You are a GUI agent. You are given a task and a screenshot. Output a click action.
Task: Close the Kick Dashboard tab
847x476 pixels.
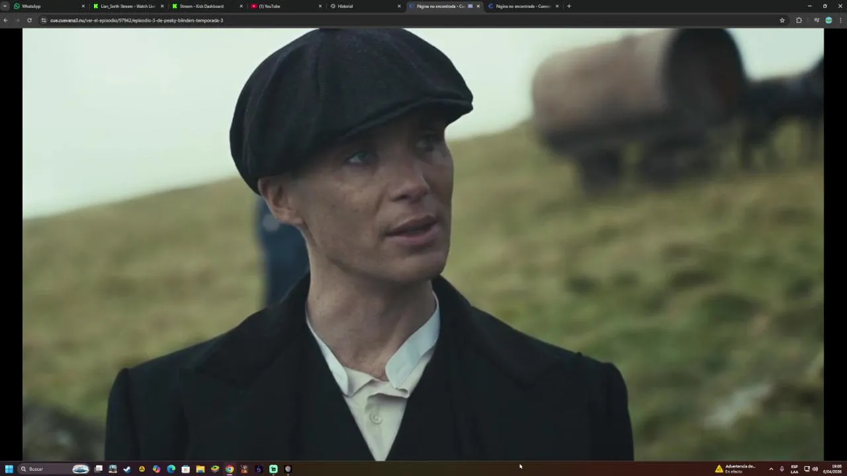point(241,6)
